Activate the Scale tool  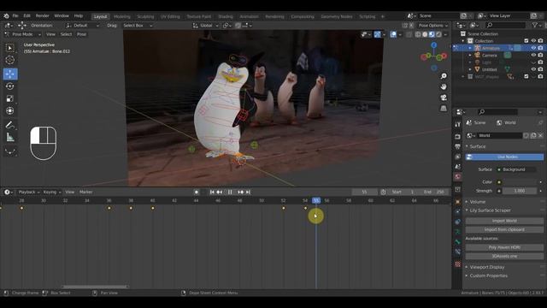pos(9,99)
